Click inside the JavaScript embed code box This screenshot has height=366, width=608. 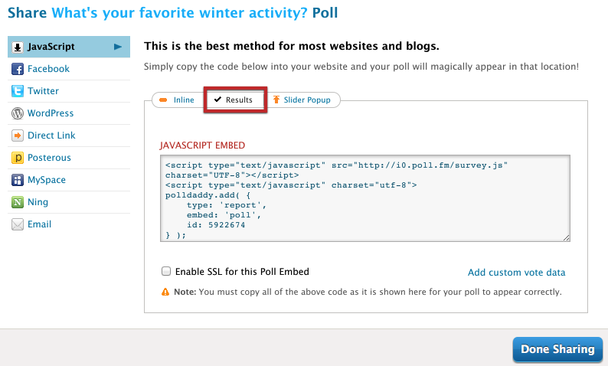(x=364, y=199)
